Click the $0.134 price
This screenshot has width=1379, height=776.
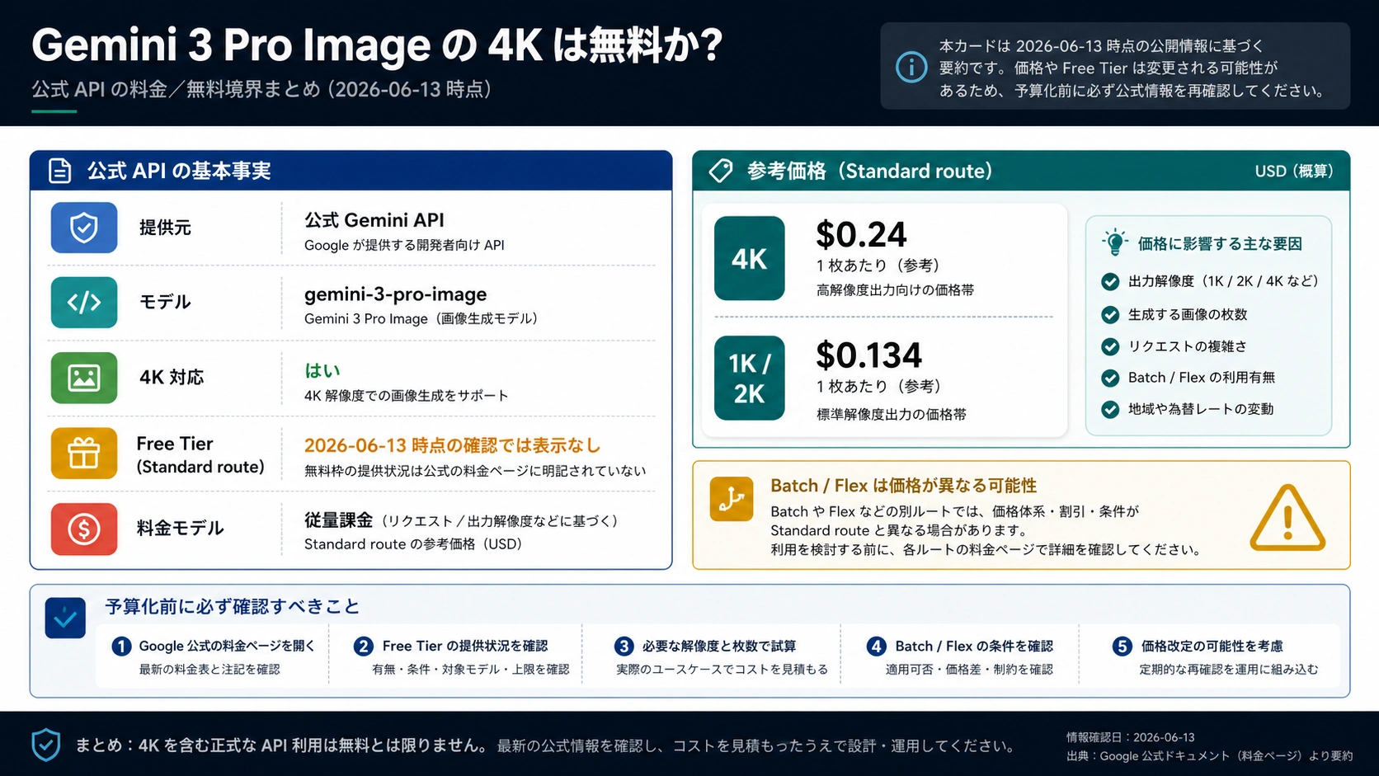[868, 355]
